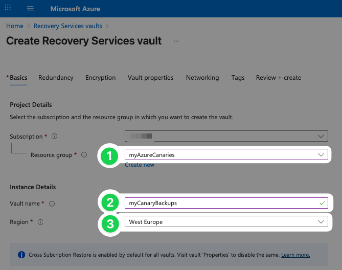Open the Learn more link
Screen dimensions: 342x270
coord(295,255)
